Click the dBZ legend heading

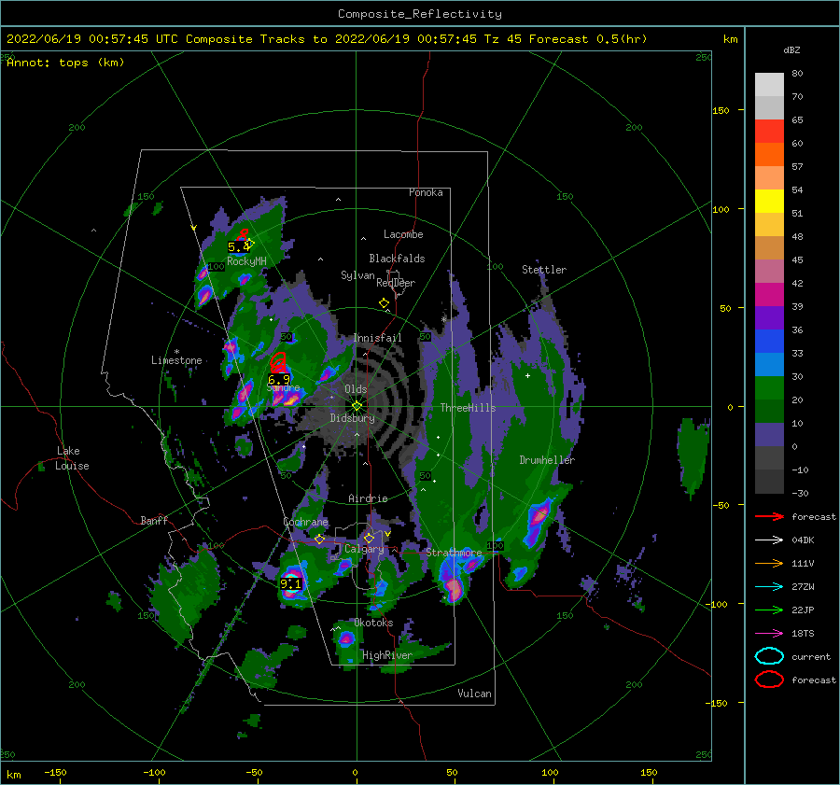[x=791, y=49]
